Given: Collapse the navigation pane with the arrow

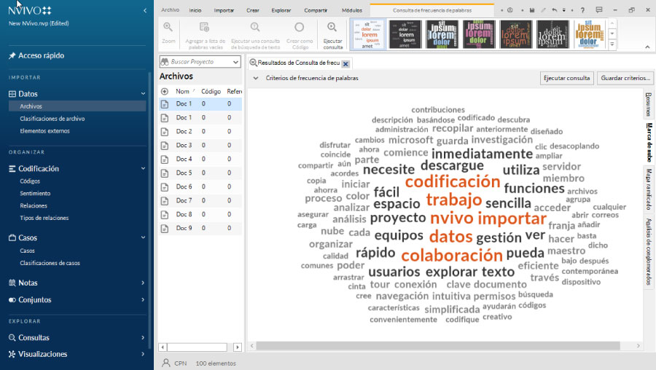Looking at the screenshot, I should pos(145,10).
